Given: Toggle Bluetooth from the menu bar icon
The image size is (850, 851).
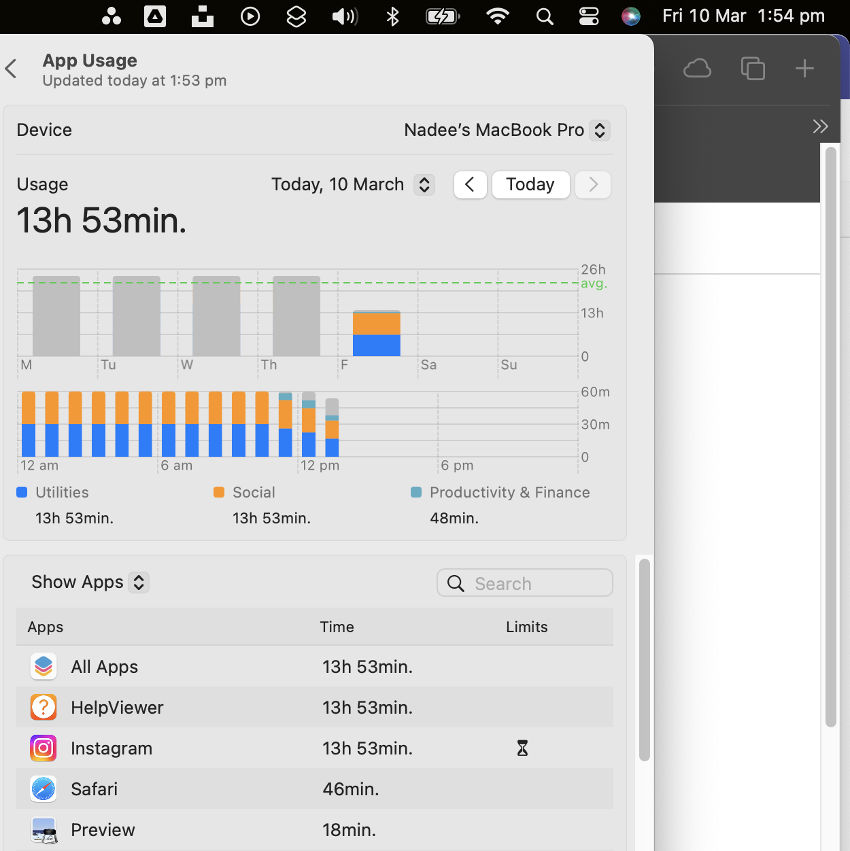Looking at the screenshot, I should (392, 16).
